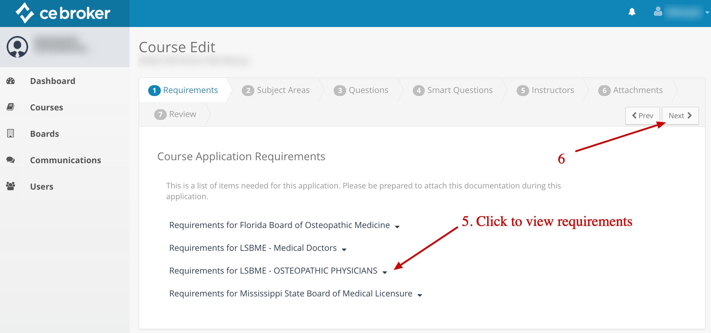This screenshot has height=333, width=711.
Task: Click the Course Application Requirements heading
Action: [x=241, y=156]
